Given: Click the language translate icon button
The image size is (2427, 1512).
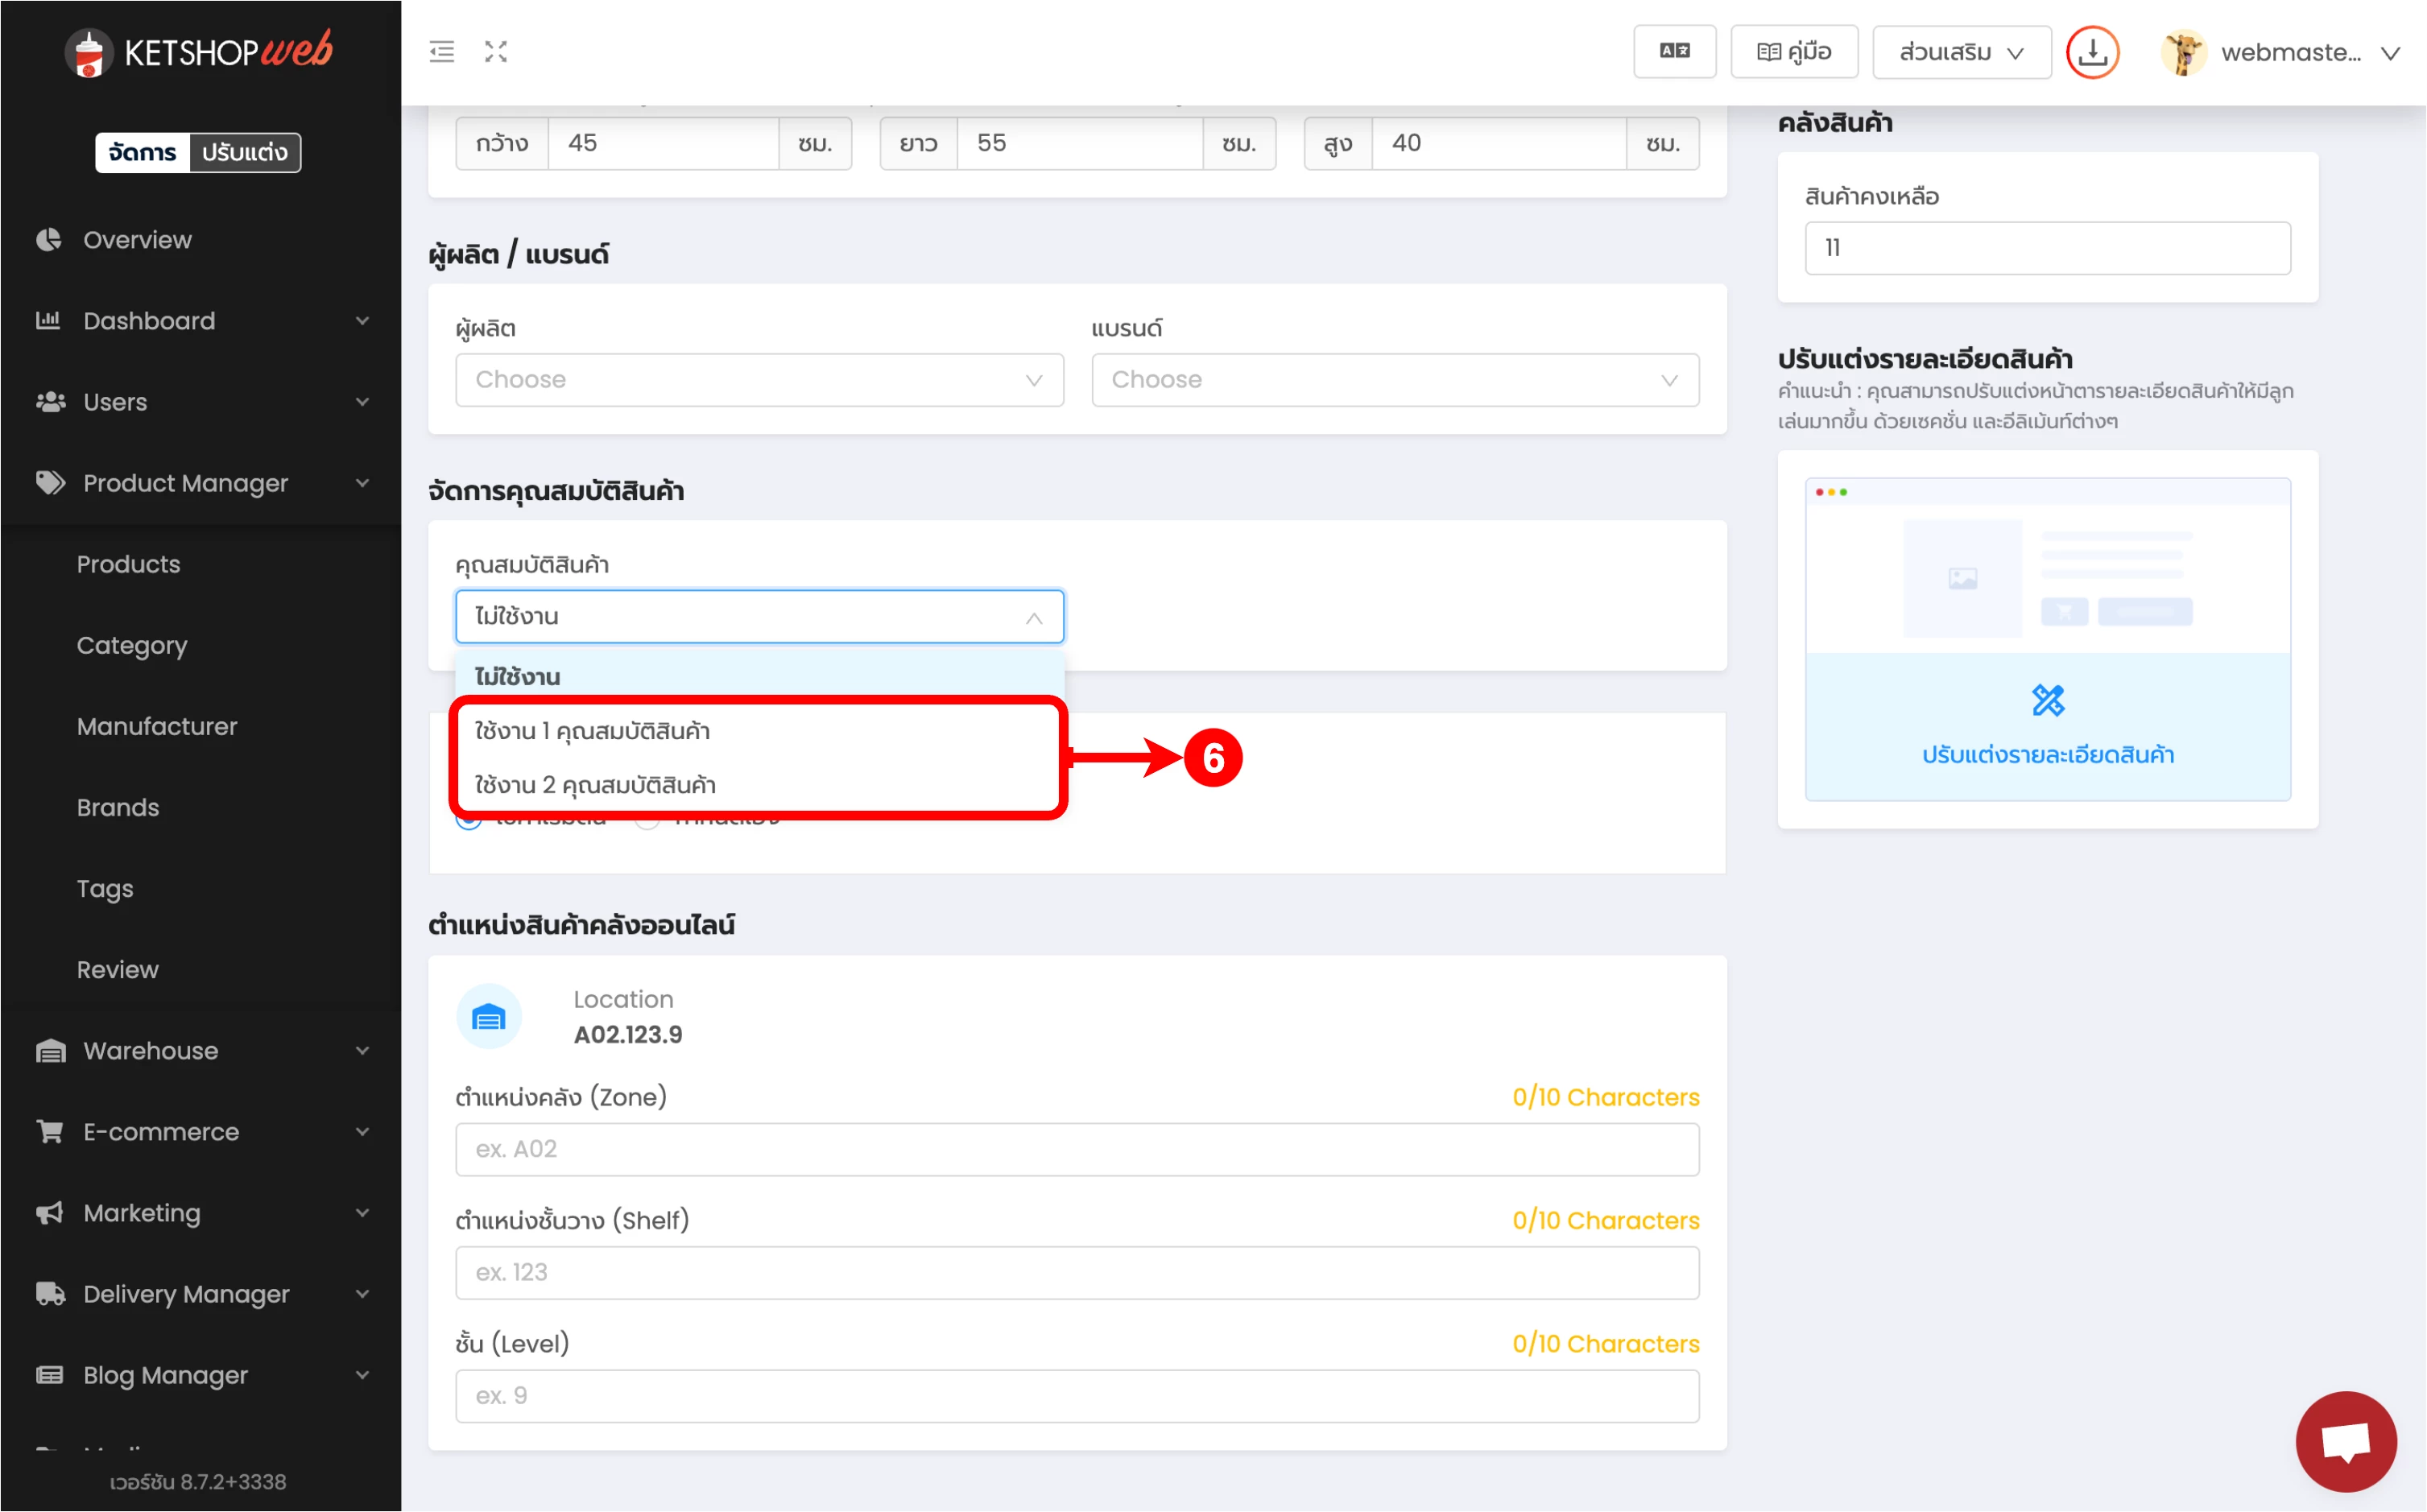Looking at the screenshot, I should [1674, 52].
